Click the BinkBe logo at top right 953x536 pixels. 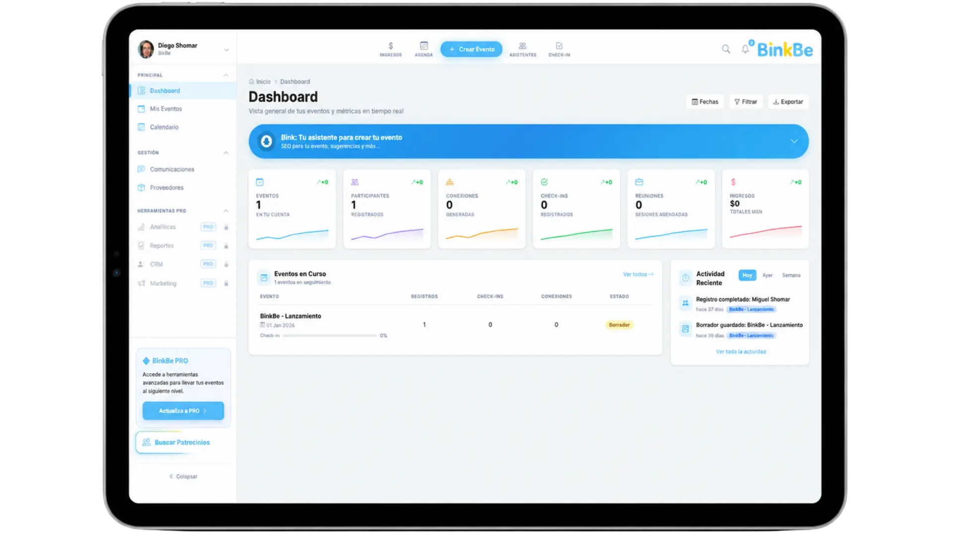(785, 50)
